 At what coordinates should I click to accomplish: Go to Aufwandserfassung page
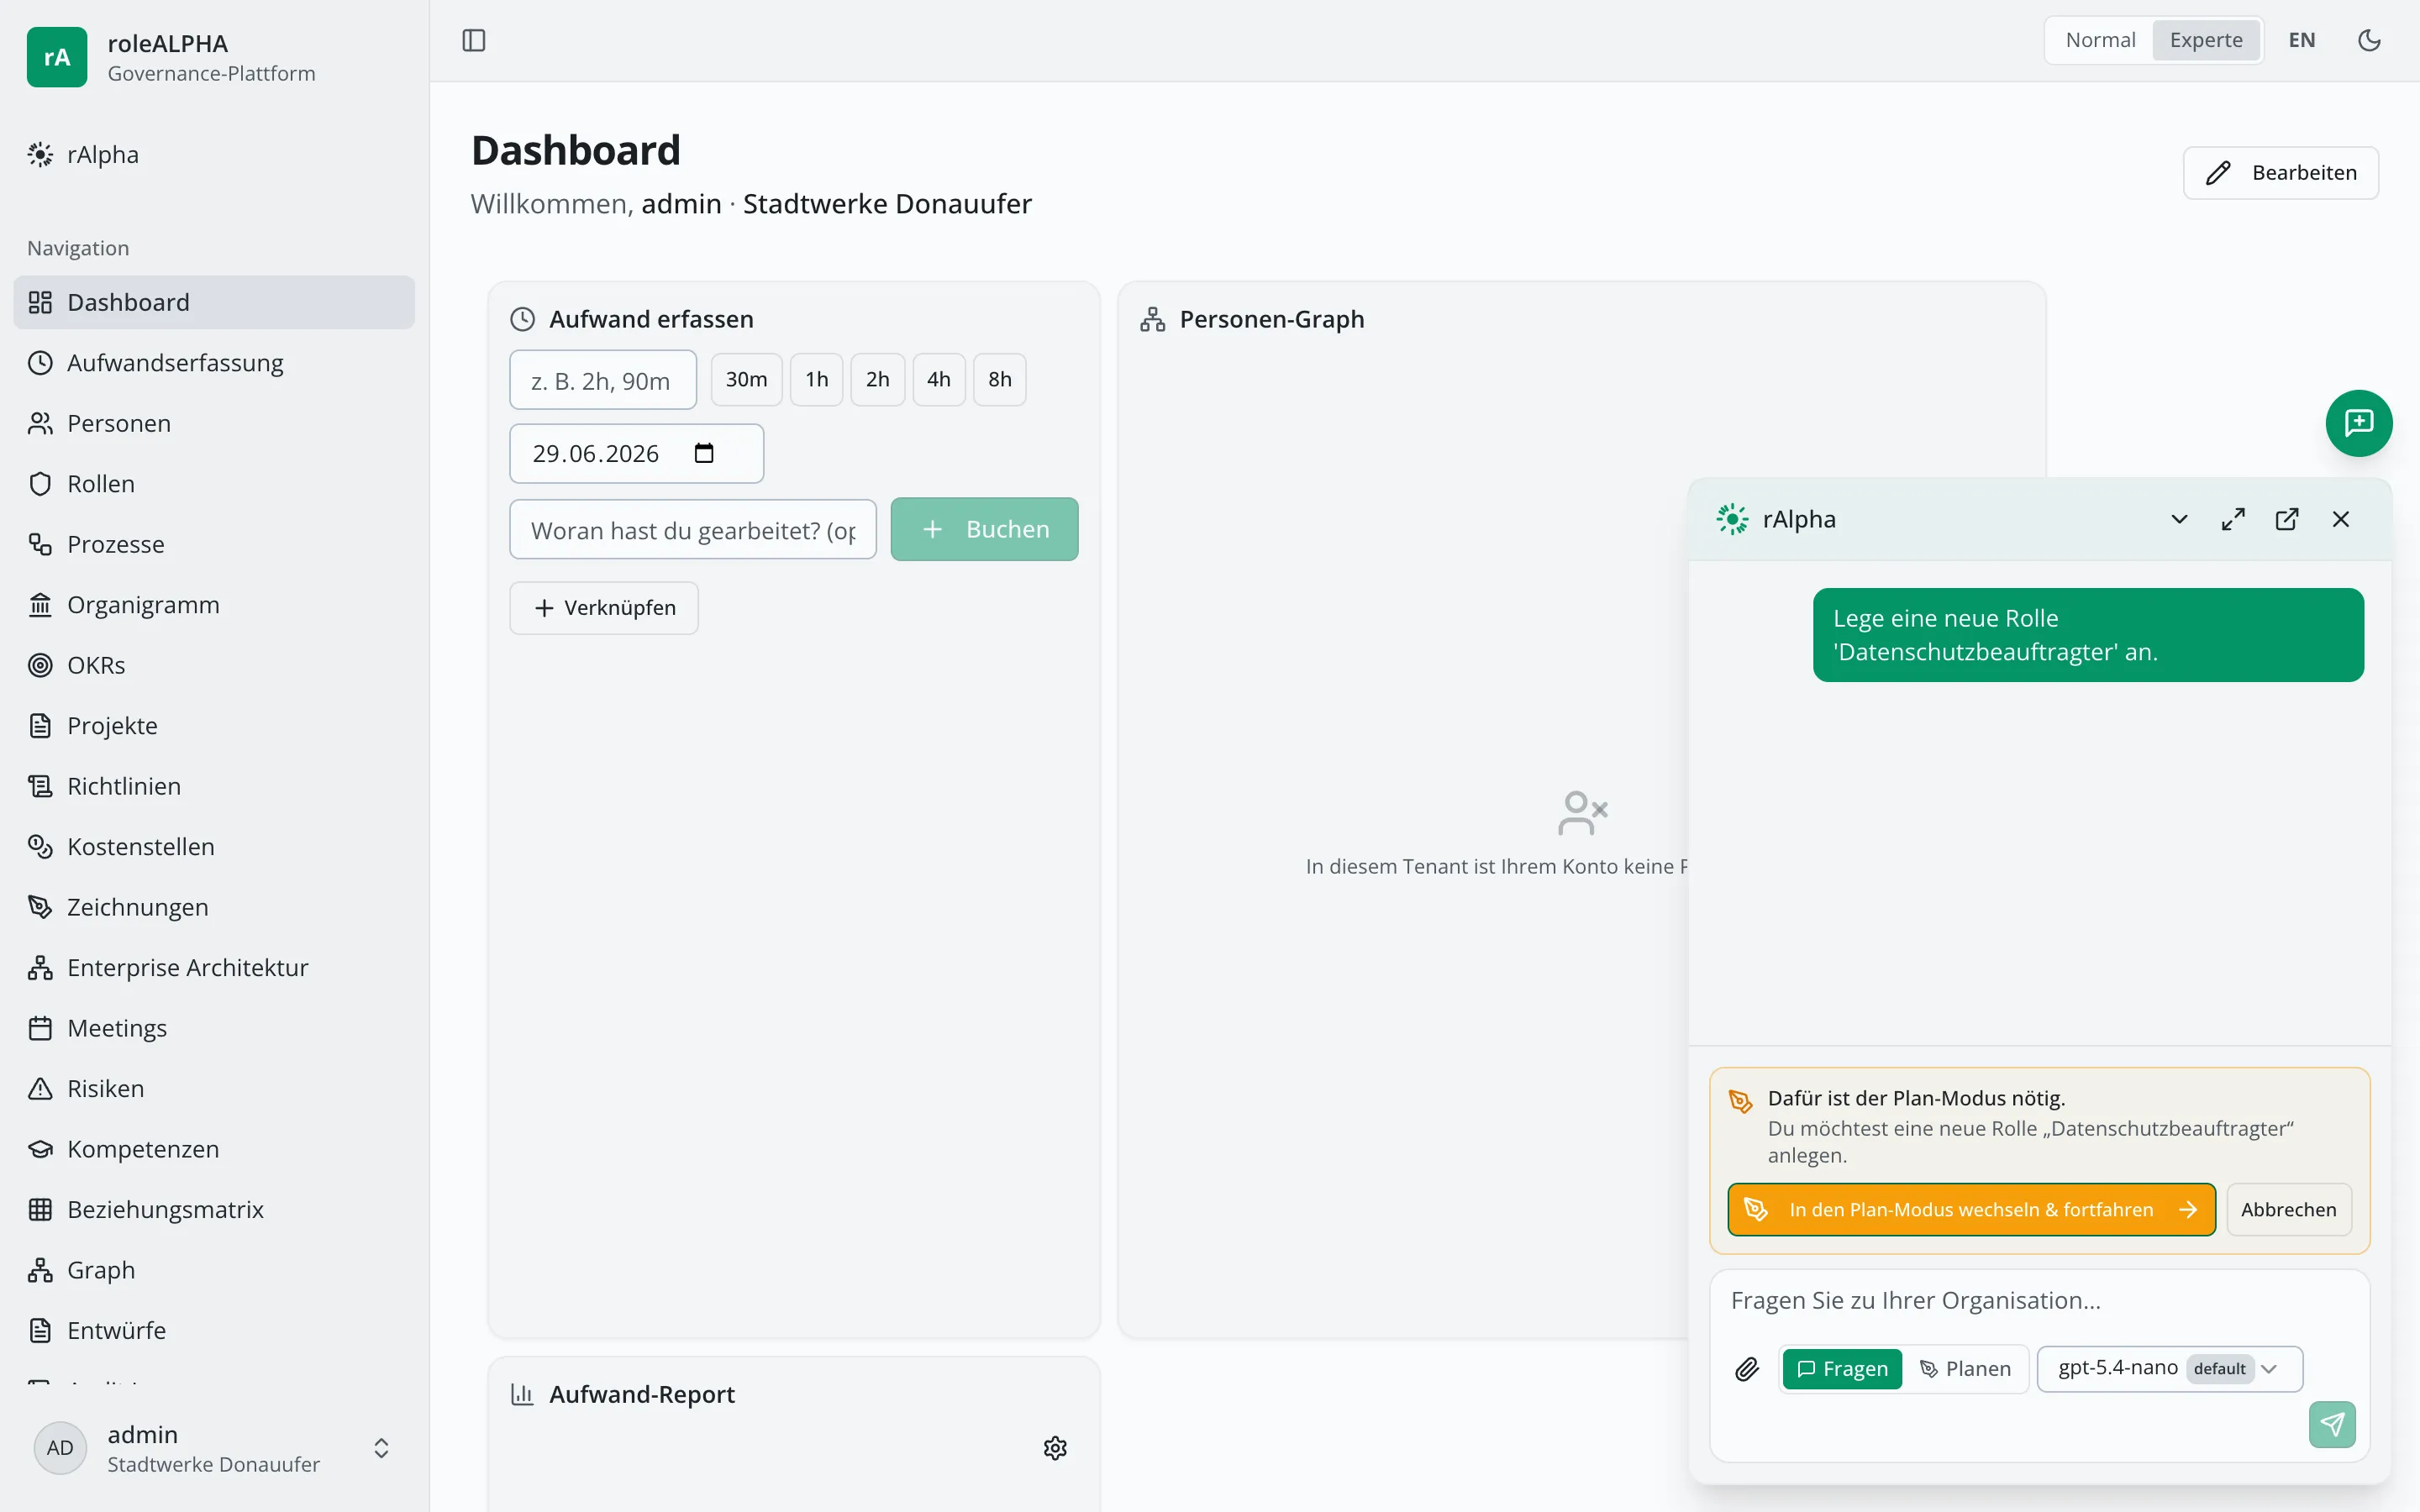214,363
